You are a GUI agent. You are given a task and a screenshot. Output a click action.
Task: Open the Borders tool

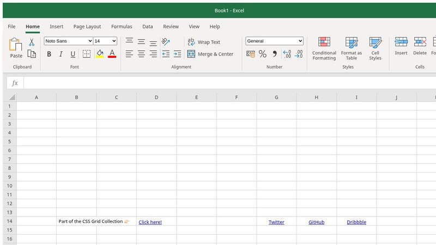[x=86, y=54]
